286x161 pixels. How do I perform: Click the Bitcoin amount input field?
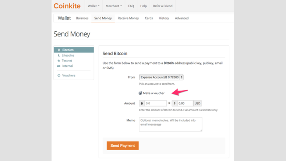[x=155, y=103]
